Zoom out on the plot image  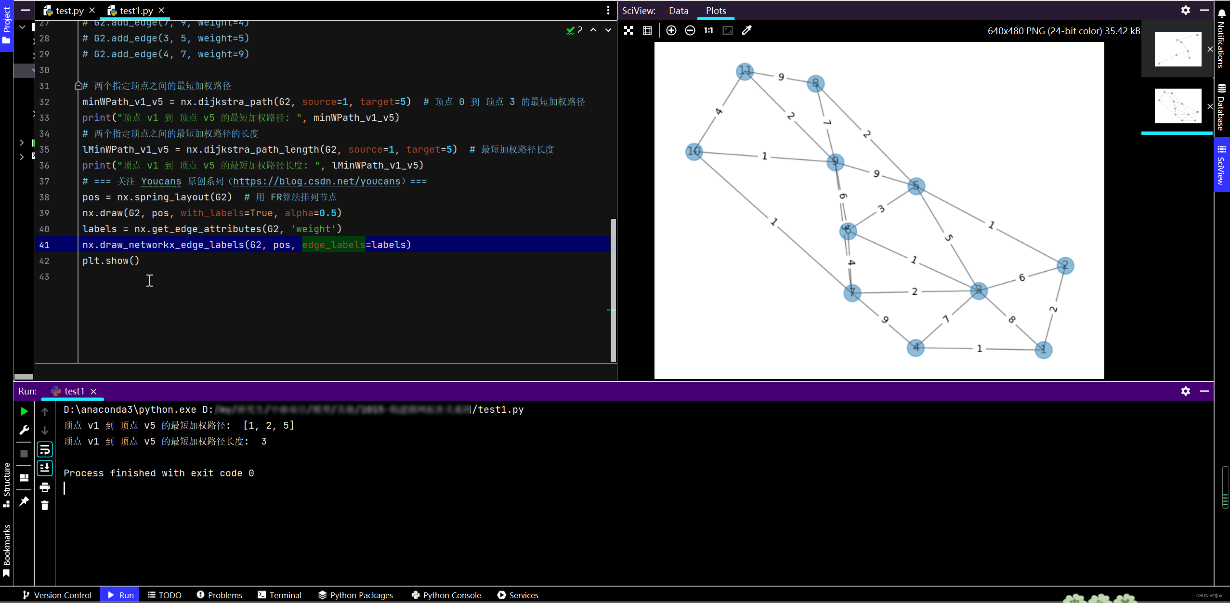point(690,30)
